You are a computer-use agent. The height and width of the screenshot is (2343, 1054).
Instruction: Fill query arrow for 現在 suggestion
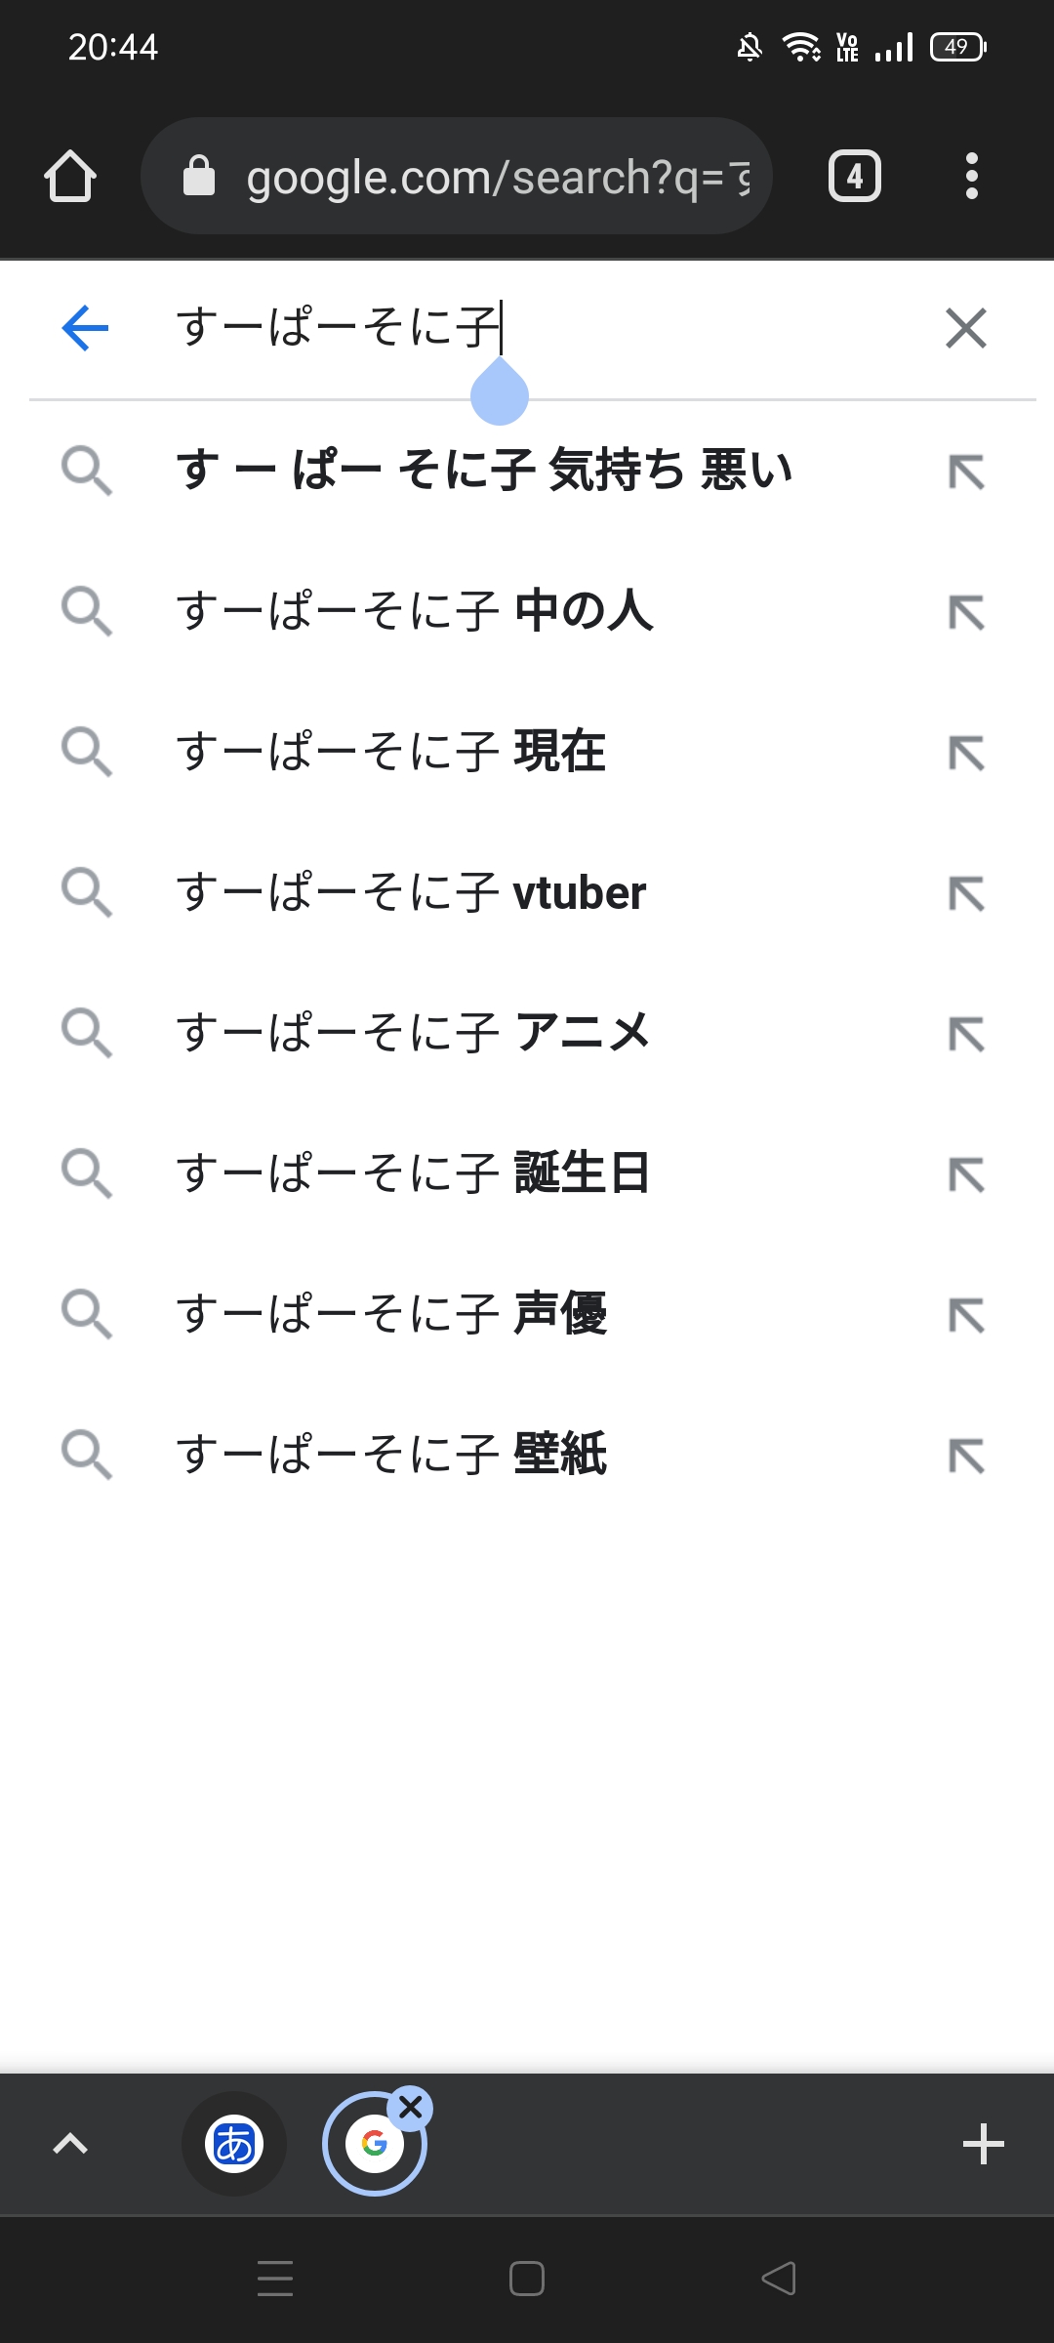click(x=966, y=753)
